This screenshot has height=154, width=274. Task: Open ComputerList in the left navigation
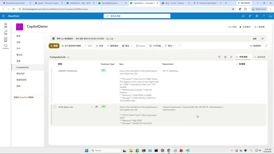click(23, 67)
